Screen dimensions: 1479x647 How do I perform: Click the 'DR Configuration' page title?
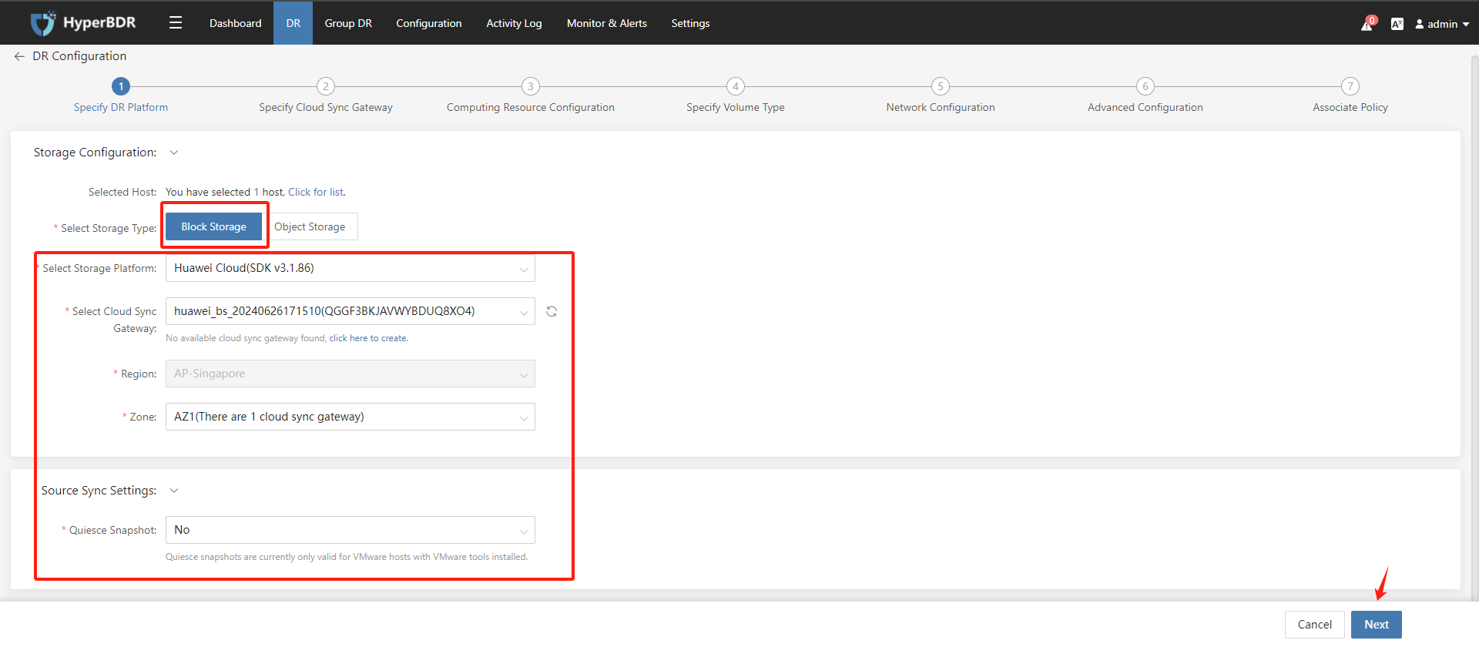pyautogui.click(x=79, y=56)
